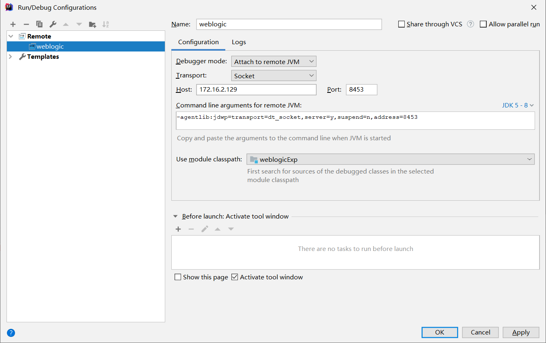Image resolution: width=546 pixels, height=343 pixels.
Task: Click OK button
Action: (440, 332)
